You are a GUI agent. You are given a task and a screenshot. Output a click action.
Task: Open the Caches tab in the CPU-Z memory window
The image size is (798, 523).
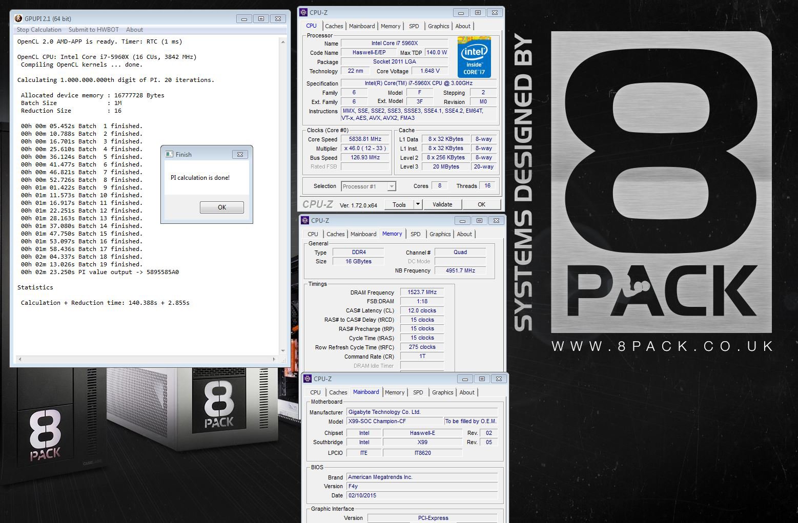[336, 234]
